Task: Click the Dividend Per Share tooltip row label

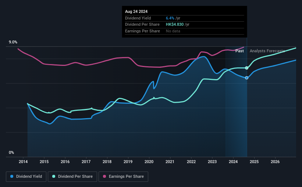Action: coord(142,25)
